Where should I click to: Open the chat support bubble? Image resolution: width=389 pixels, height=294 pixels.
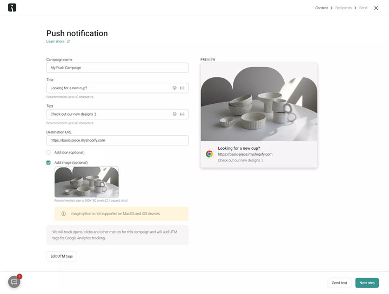pyautogui.click(x=14, y=282)
